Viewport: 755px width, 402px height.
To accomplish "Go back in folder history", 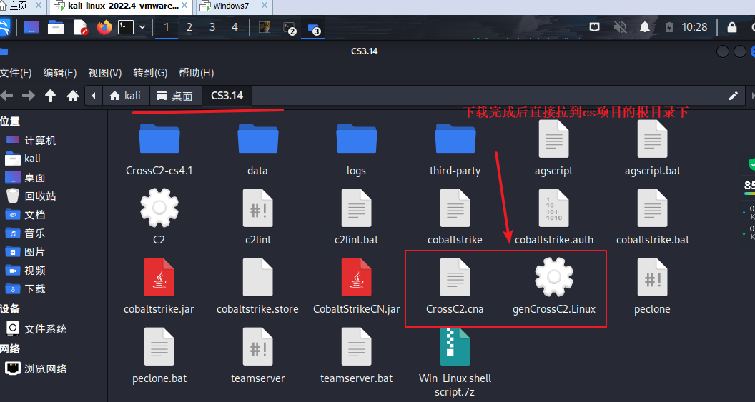I will pyautogui.click(x=6, y=96).
